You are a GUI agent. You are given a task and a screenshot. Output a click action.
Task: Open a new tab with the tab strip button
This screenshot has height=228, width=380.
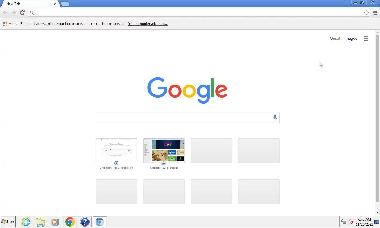[x=65, y=4]
